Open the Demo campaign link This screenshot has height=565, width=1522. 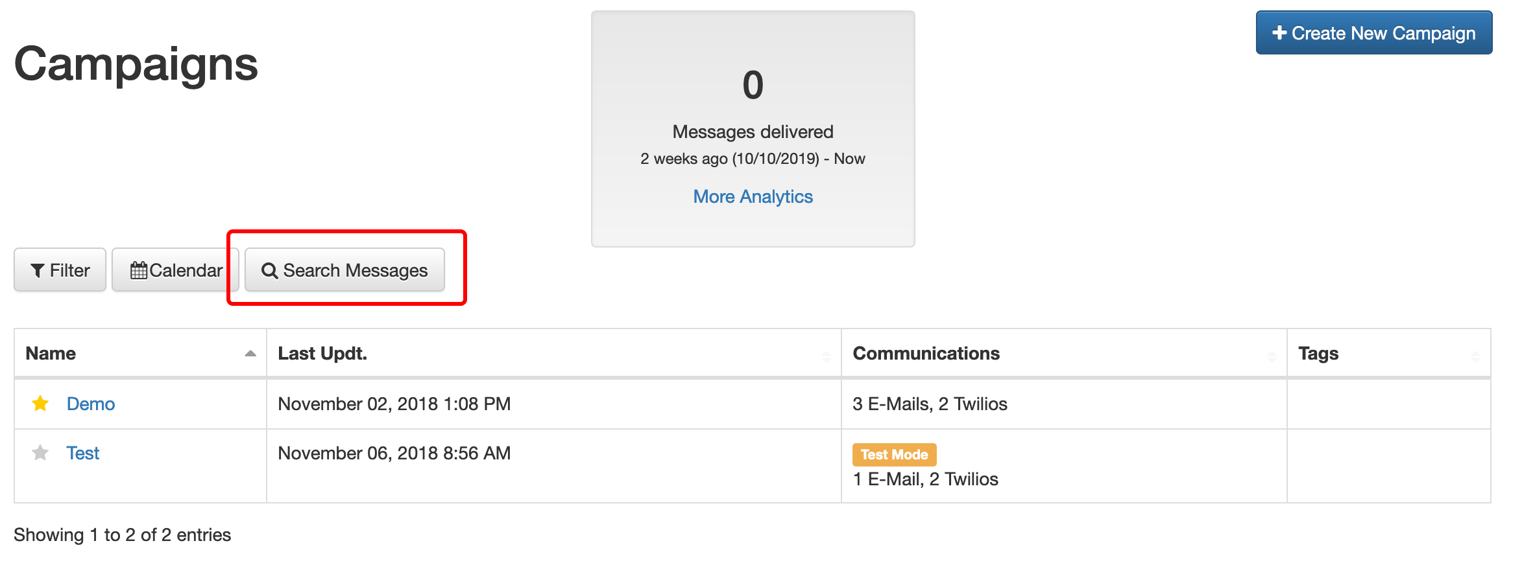[91, 404]
